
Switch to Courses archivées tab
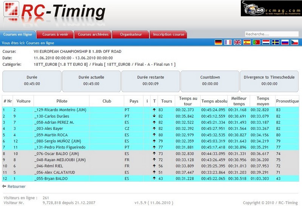[93, 34]
